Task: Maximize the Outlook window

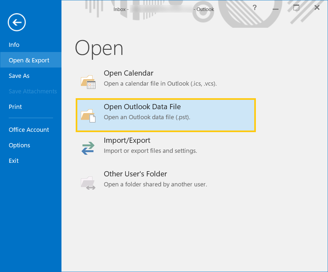Action: [x=296, y=8]
